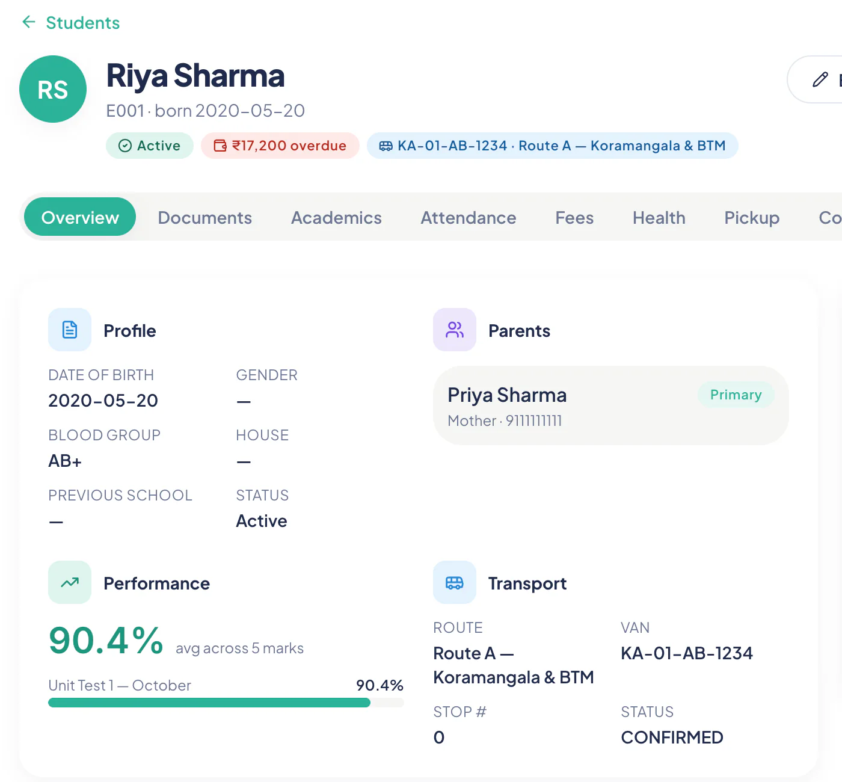Screen dimensions: 842x782
Task: Select the Overview tab
Action: 80,217
